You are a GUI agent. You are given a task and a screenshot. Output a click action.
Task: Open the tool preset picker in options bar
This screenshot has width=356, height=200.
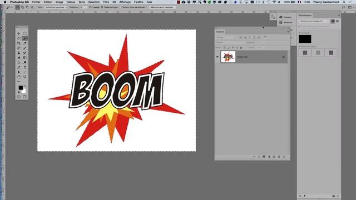point(9,7)
